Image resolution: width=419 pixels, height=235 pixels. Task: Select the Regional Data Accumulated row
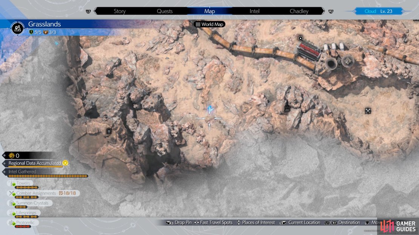[x=35, y=163]
